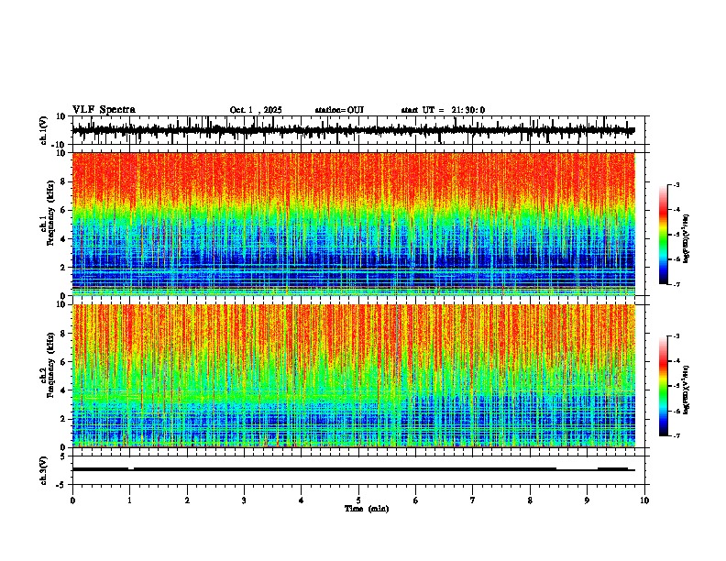This screenshot has width=726, height=561.
Task: Click the "-7" tick on ch.2 colorbar
Action: click(x=676, y=435)
